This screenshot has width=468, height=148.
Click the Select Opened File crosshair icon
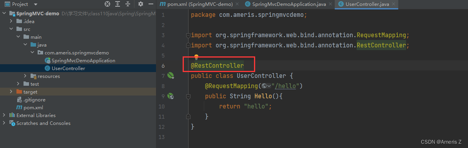click(107, 4)
